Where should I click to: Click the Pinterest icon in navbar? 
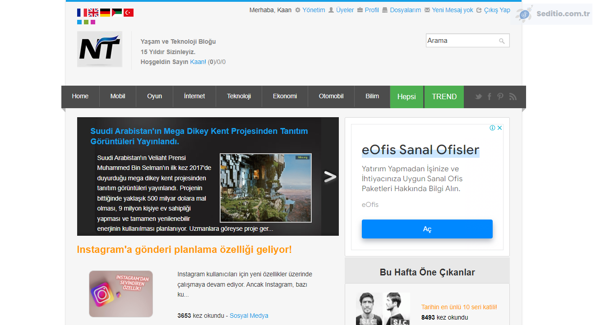(x=500, y=96)
